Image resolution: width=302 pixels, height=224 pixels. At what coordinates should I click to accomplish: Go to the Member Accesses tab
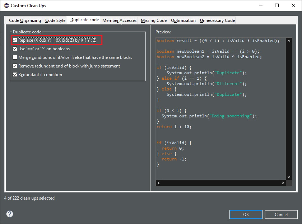click(x=119, y=20)
